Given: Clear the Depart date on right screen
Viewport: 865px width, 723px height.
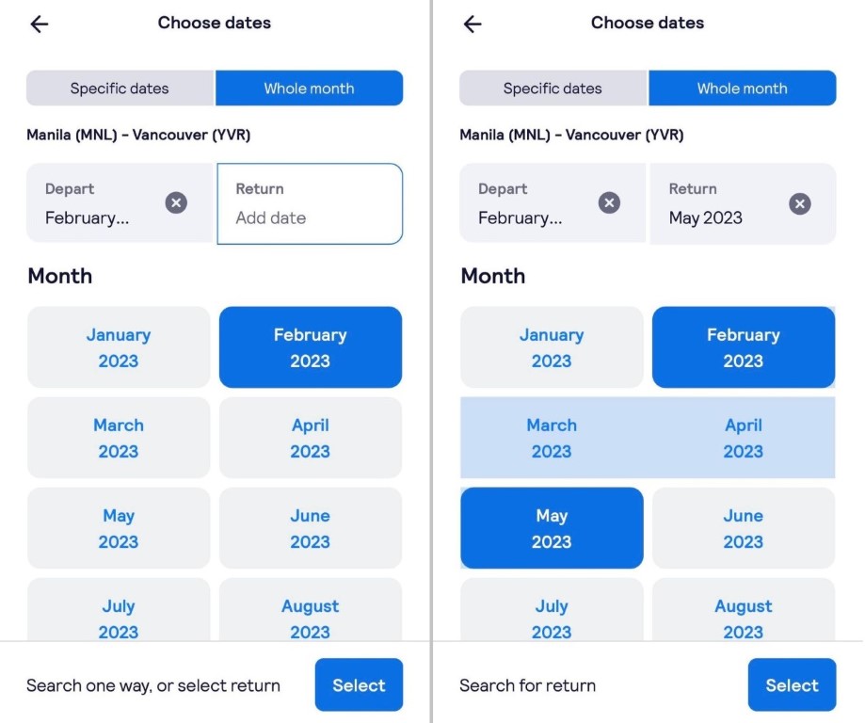Looking at the screenshot, I should point(609,203).
